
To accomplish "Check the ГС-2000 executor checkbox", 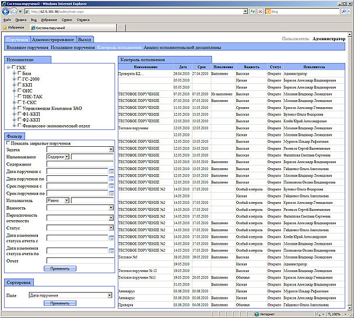I will [x=19, y=79].
